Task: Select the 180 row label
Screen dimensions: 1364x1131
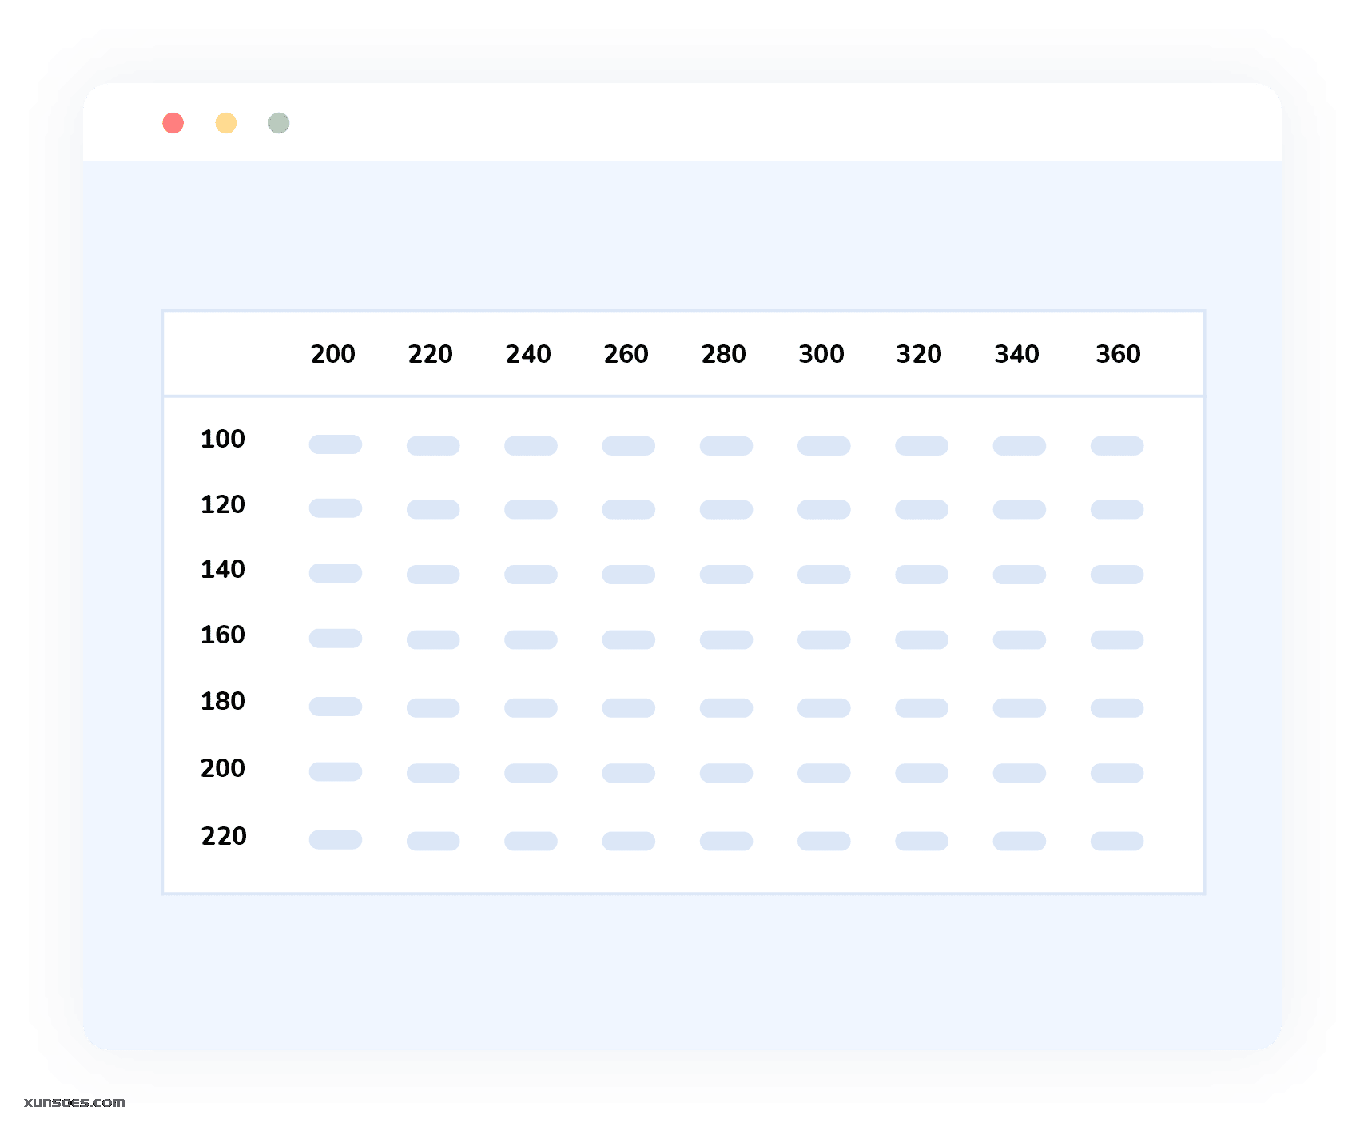Action: tap(223, 701)
